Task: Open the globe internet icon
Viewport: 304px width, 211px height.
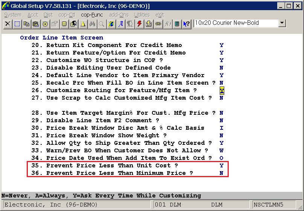Action: pyautogui.click(x=111, y=24)
